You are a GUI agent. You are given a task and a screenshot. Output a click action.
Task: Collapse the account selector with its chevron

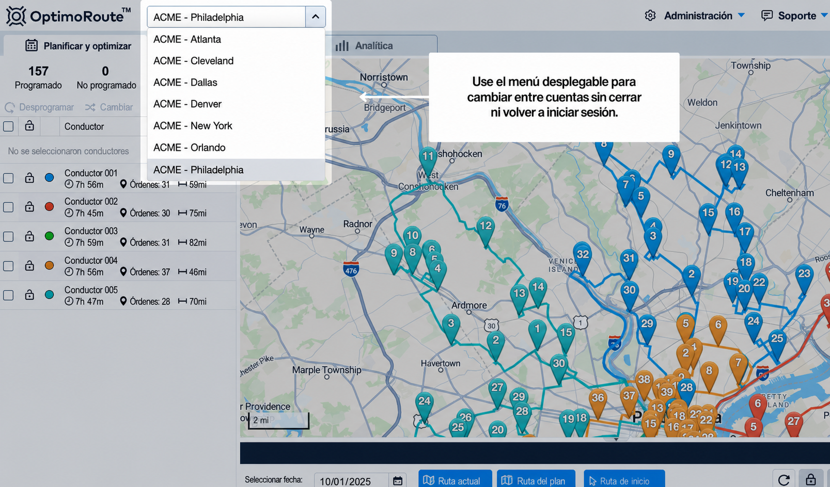coord(315,17)
